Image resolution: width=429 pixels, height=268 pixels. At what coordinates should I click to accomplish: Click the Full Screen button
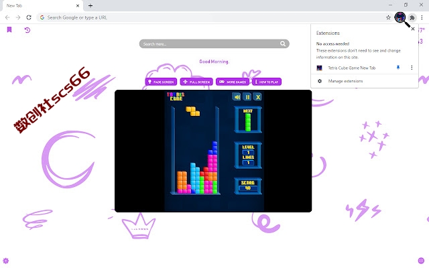pyautogui.click(x=196, y=82)
